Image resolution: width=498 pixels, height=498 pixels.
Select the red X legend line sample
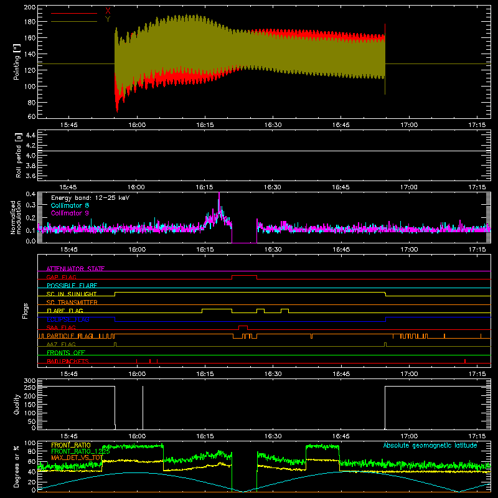pos(74,13)
